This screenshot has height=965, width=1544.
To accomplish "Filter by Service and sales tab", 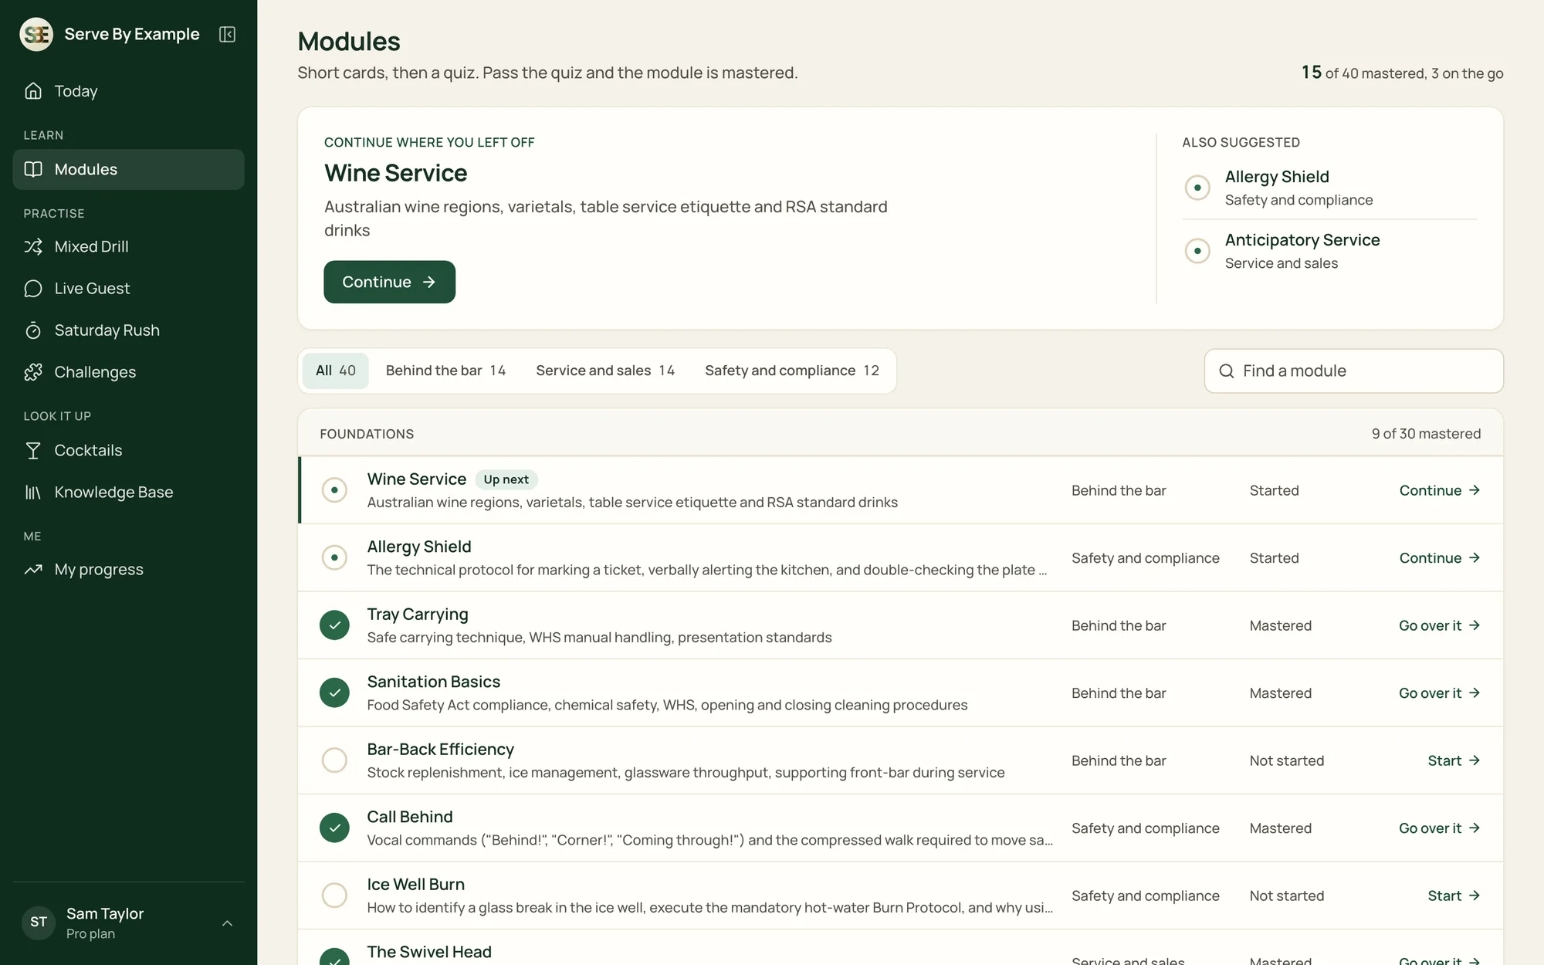I will tap(605, 371).
